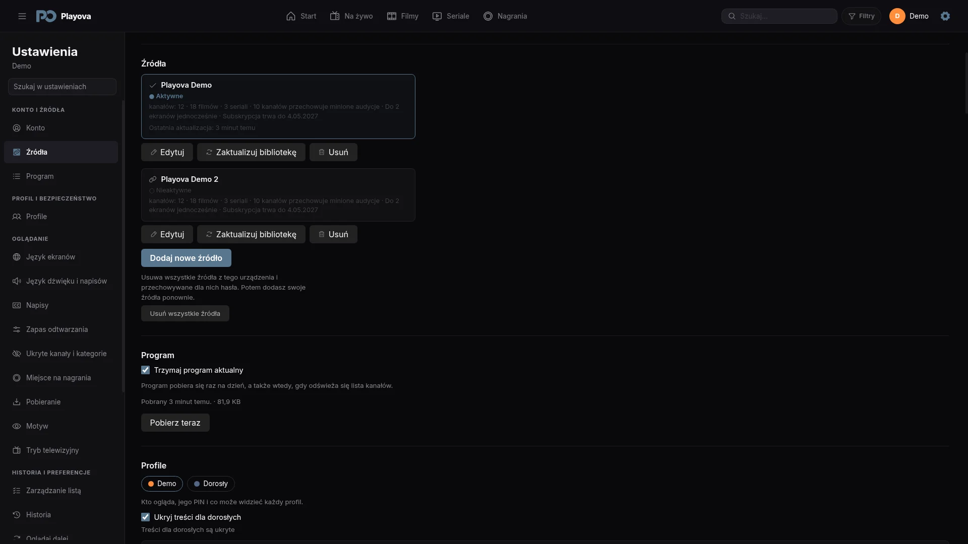Open Zarządzanie listą settings
968x544 pixels.
61,491
